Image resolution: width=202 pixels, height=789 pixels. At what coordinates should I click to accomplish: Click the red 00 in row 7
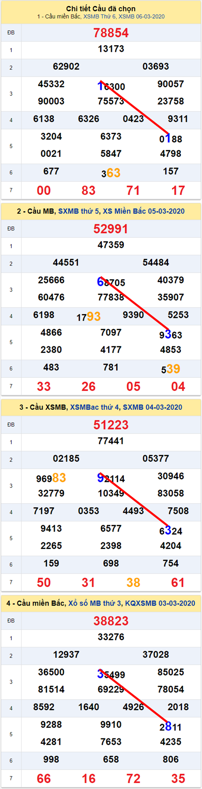click(x=44, y=190)
